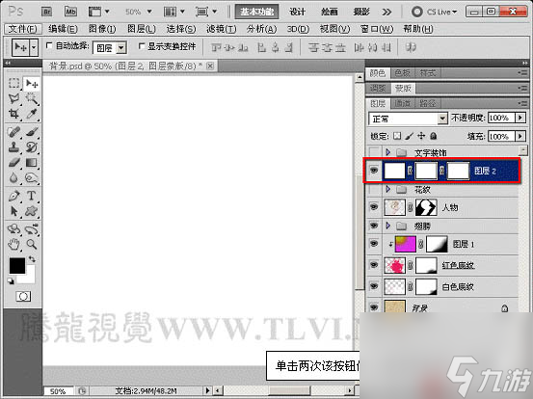
Task: Select the 3D Camera Rotate tool
Action: point(32,228)
